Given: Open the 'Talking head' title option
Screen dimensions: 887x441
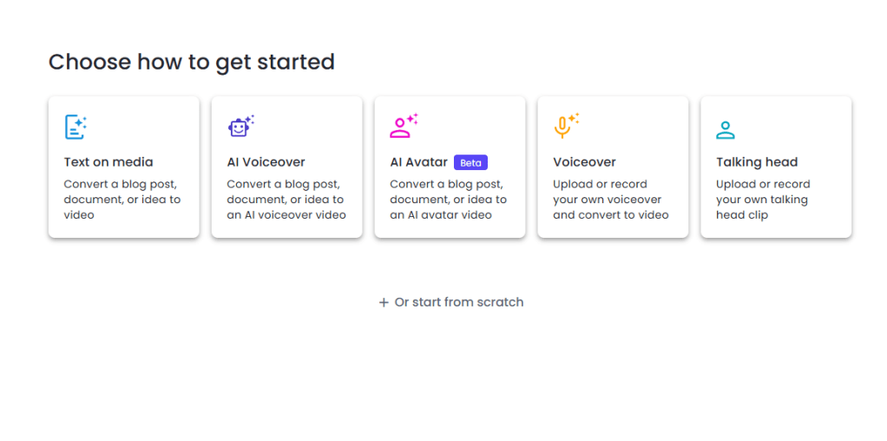Looking at the screenshot, I should click(x=757, y=162).
